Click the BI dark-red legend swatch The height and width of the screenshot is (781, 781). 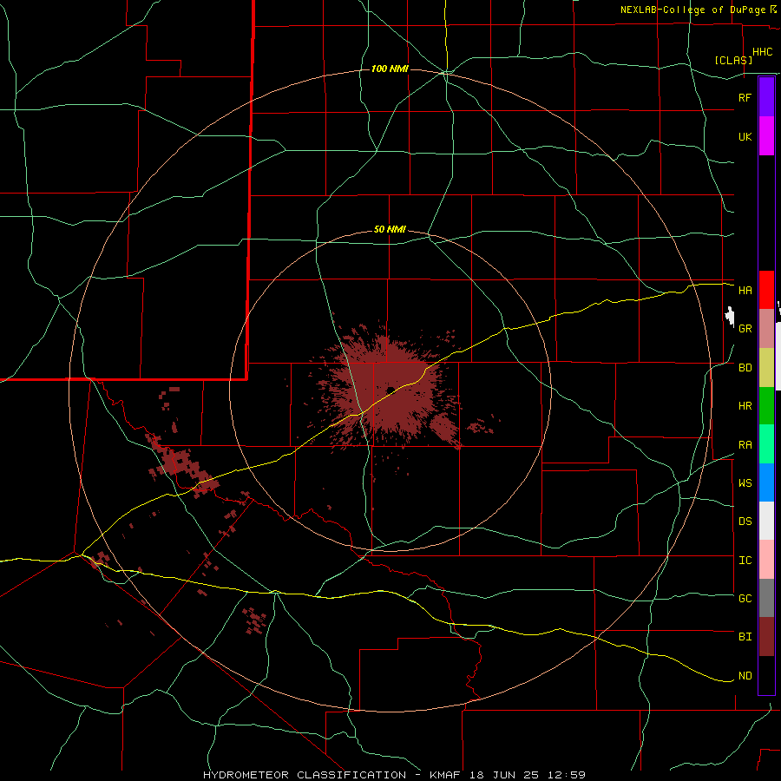click(x=766, y=637)
